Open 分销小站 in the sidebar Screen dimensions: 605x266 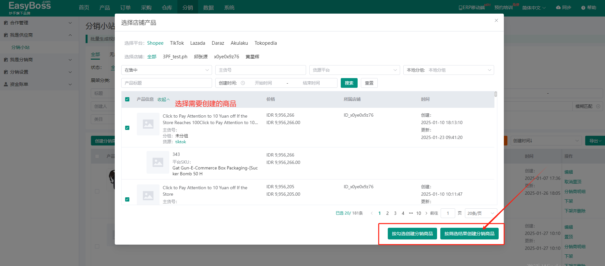coord(20,47)
